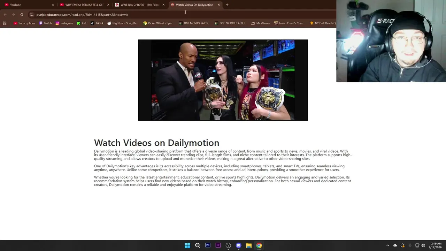Open the Chrome apps grid icon
446x251 pixels.
pyautogui.click(x=5, y=23)
